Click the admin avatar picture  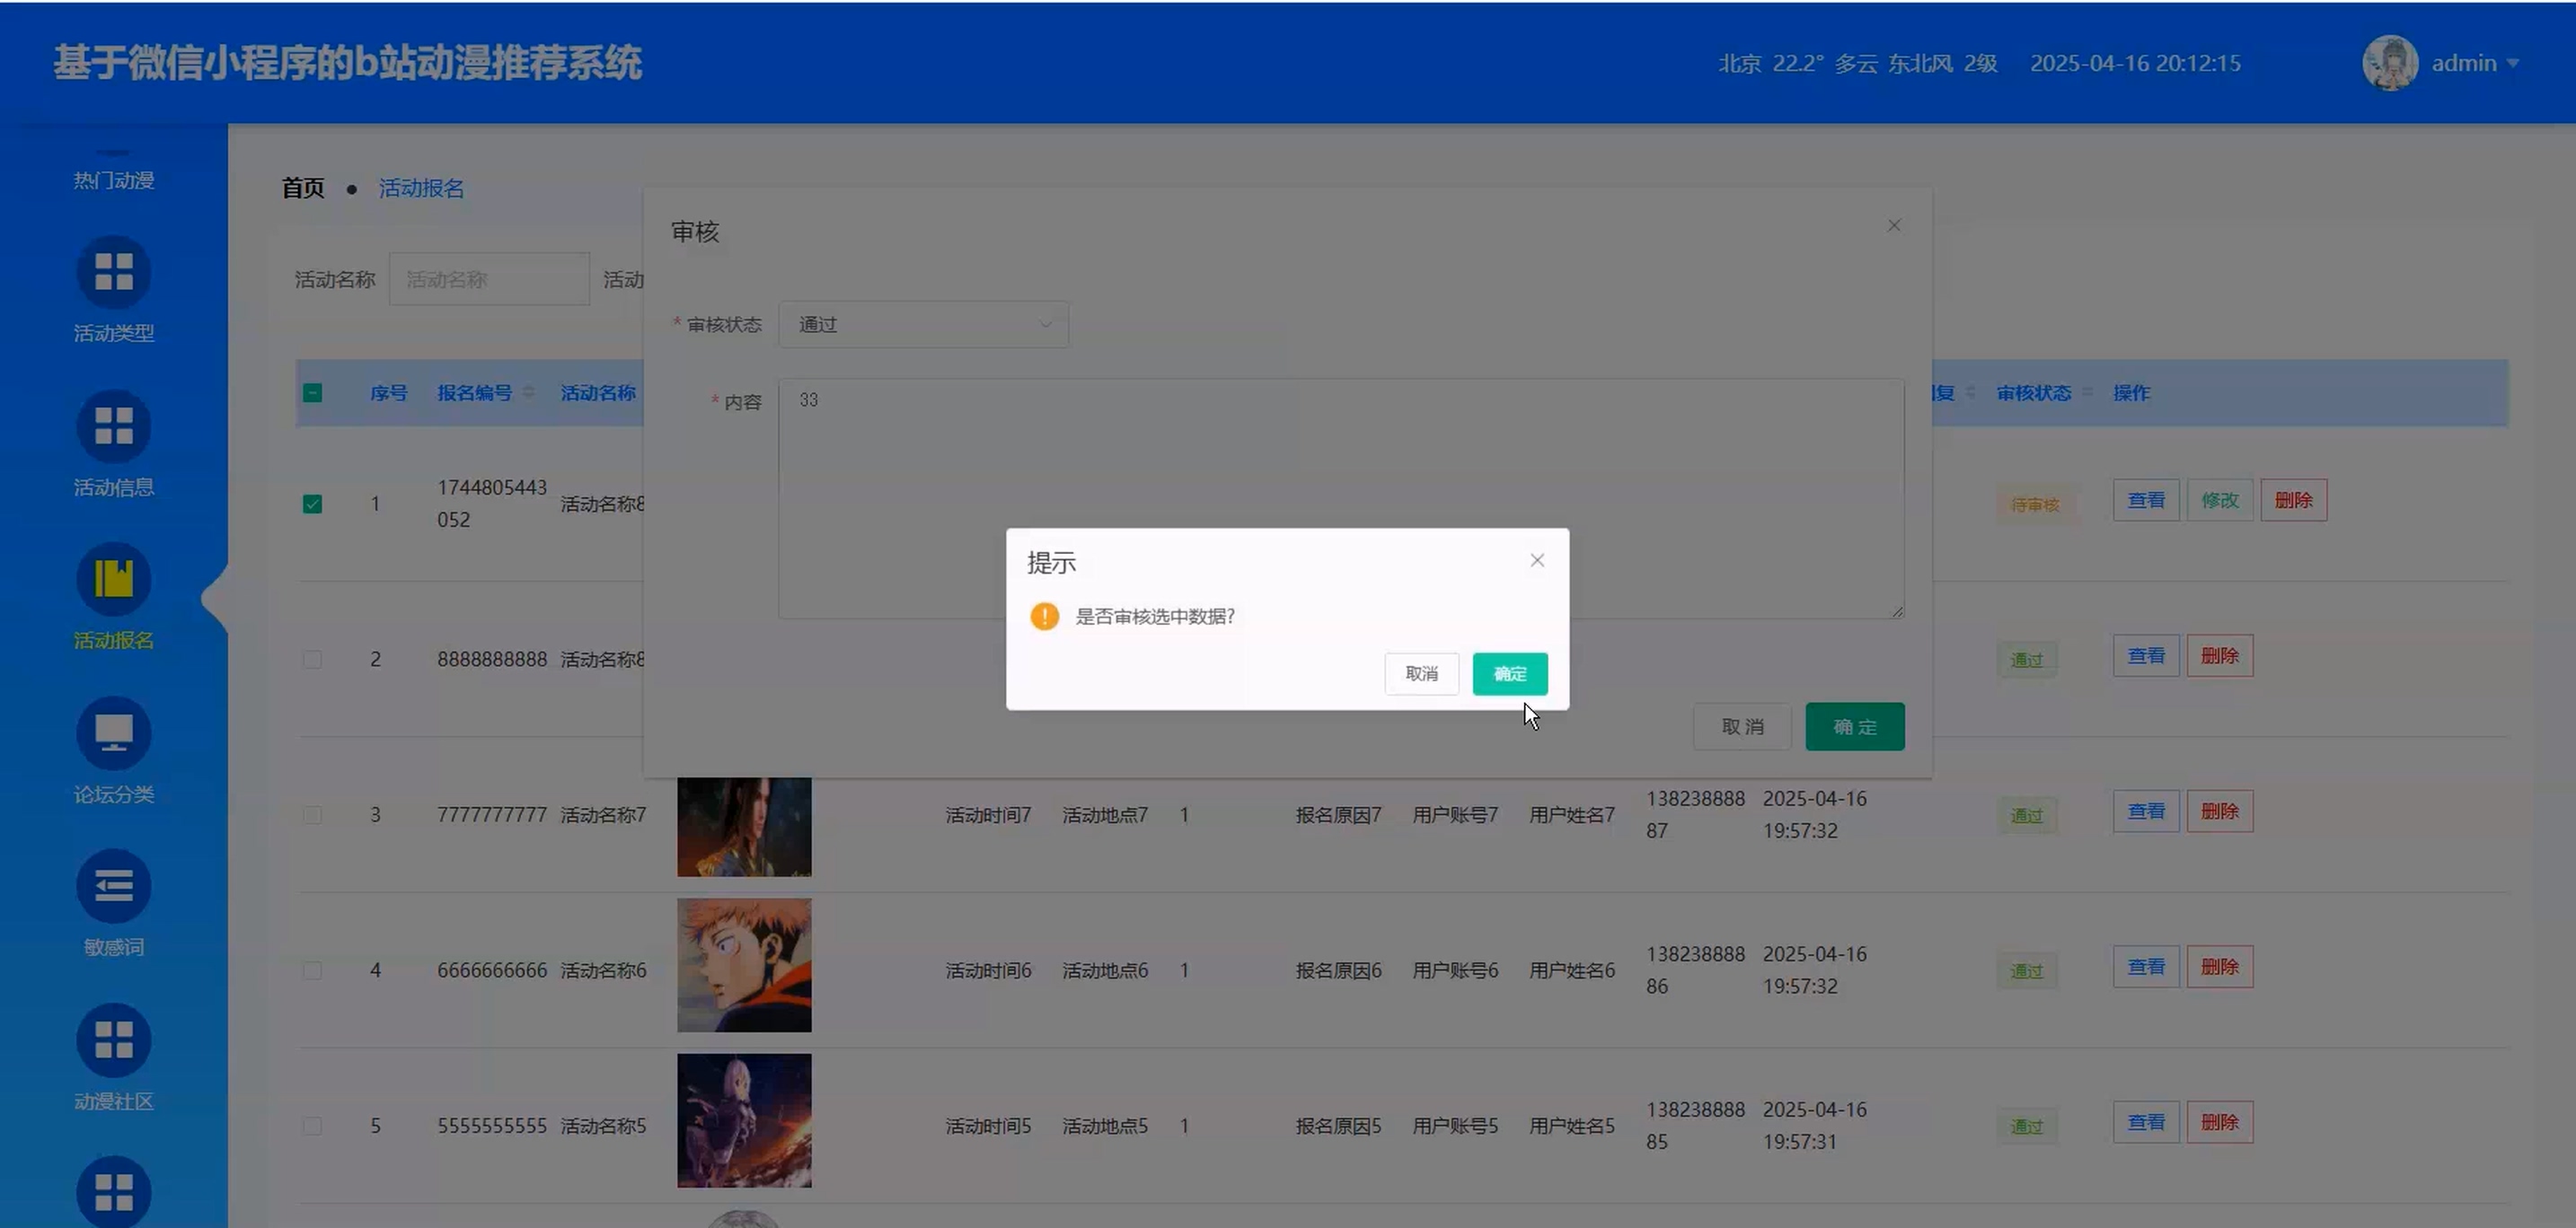pyautogui.click(x=2389, y=63)
